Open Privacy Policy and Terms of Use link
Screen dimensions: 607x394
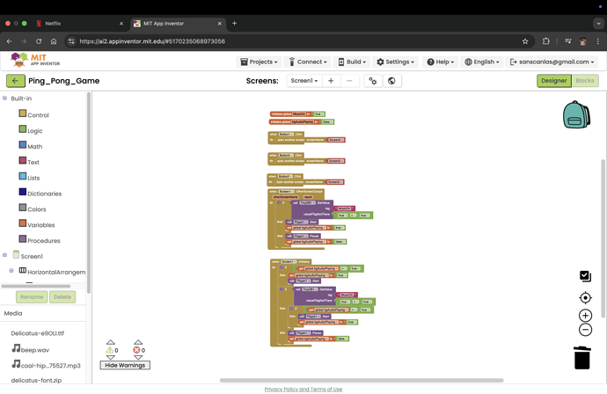303,389
